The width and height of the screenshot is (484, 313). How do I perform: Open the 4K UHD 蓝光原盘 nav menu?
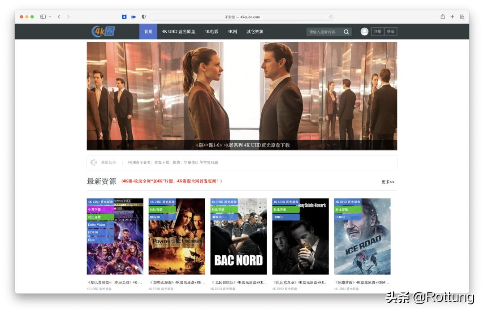[178, 31]
